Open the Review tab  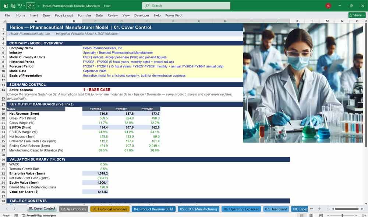click(x=113, y=15)
